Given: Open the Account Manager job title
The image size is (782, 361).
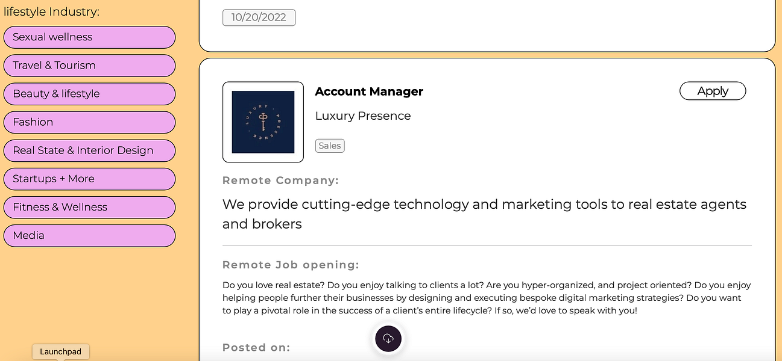Looking at the screenshot, I should [x=369, y=91].
